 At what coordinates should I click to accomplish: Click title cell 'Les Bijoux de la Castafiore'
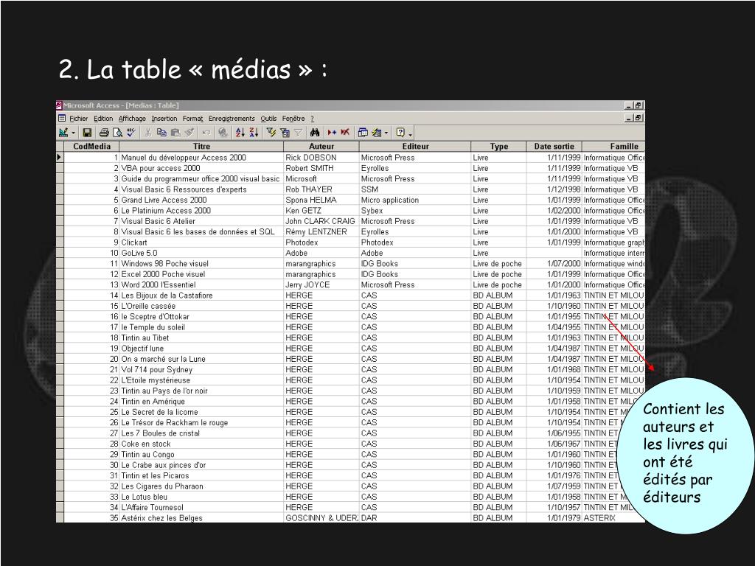click(x=201, y=295)
